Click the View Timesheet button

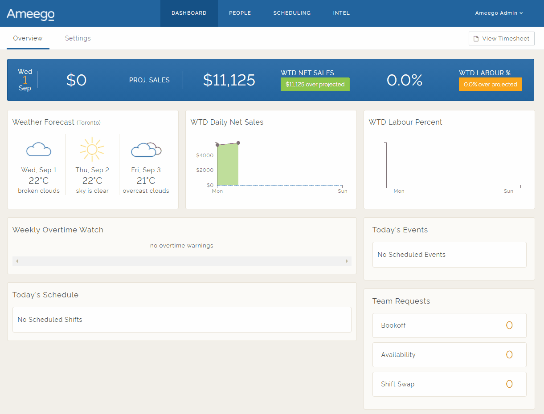501,39
